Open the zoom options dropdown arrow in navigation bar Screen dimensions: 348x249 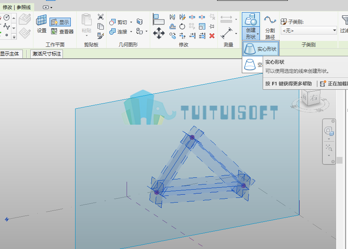[329, 155]
